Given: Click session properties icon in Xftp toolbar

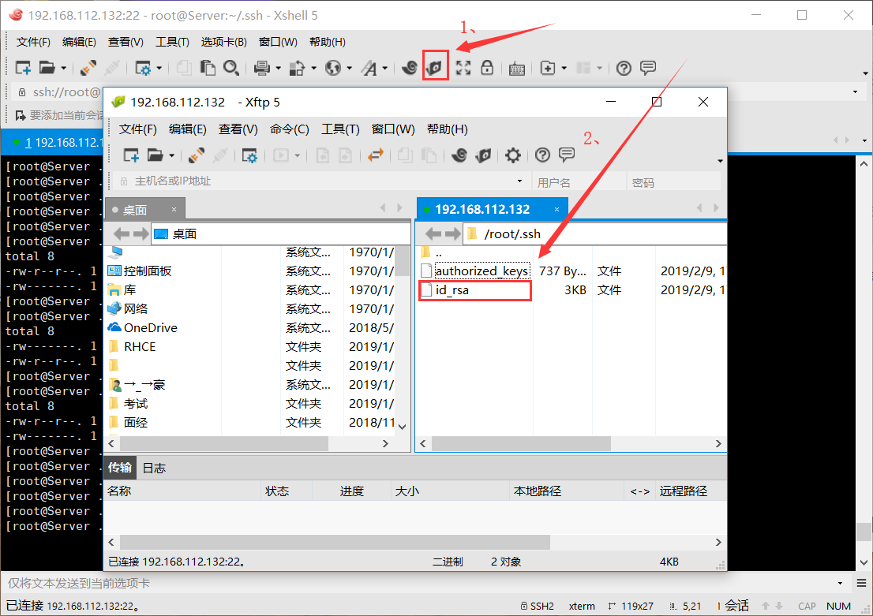Looking at the screenshot, I should 249,155.
